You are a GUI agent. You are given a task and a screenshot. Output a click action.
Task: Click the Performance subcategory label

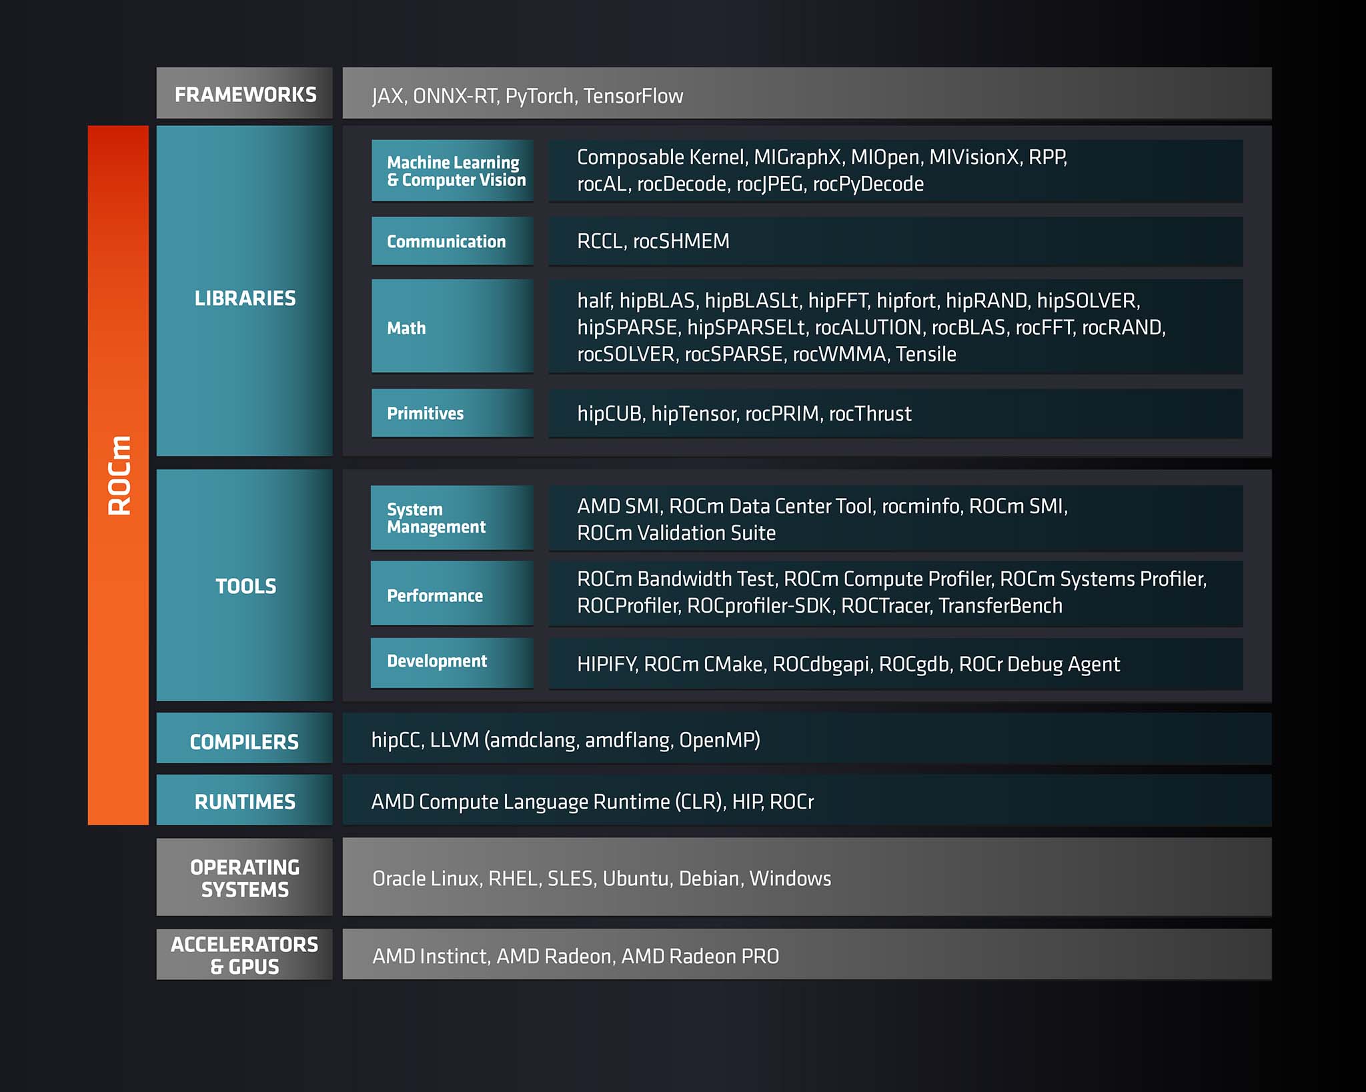(x=452, y=593)
